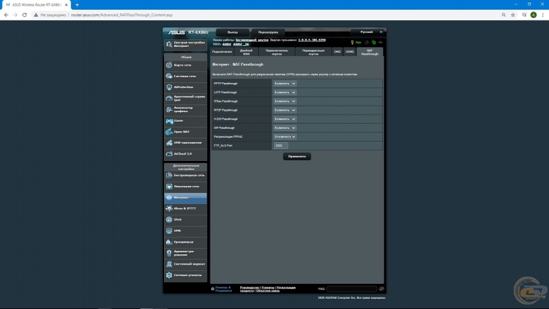Screen dimensions: 549x309
Task: Open Network Tools (Сетевые утилиты) page
Action: click(185, 276)
